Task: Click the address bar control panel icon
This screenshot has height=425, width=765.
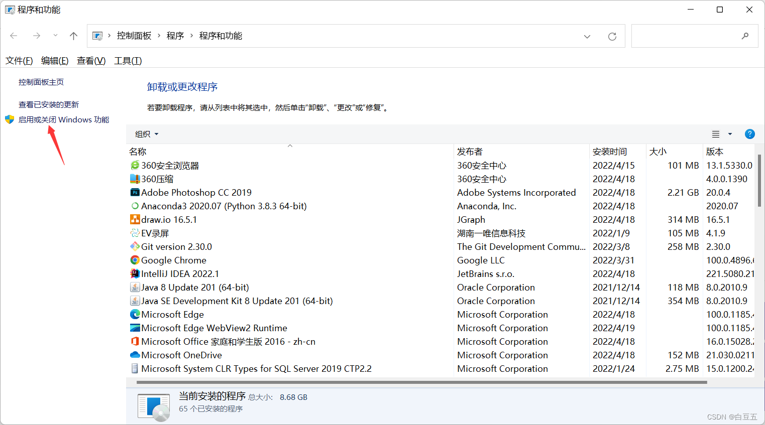Action: (97, 36)
